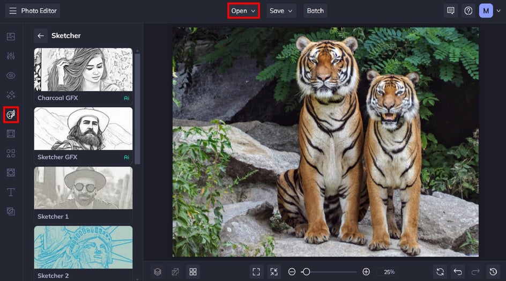This screenshot has width=506, height=281.
Task: Select the Text tool tab
Action: 11,192
